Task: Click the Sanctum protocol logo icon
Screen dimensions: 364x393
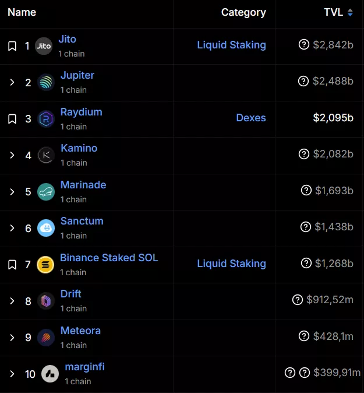Action: pos(46,228)
